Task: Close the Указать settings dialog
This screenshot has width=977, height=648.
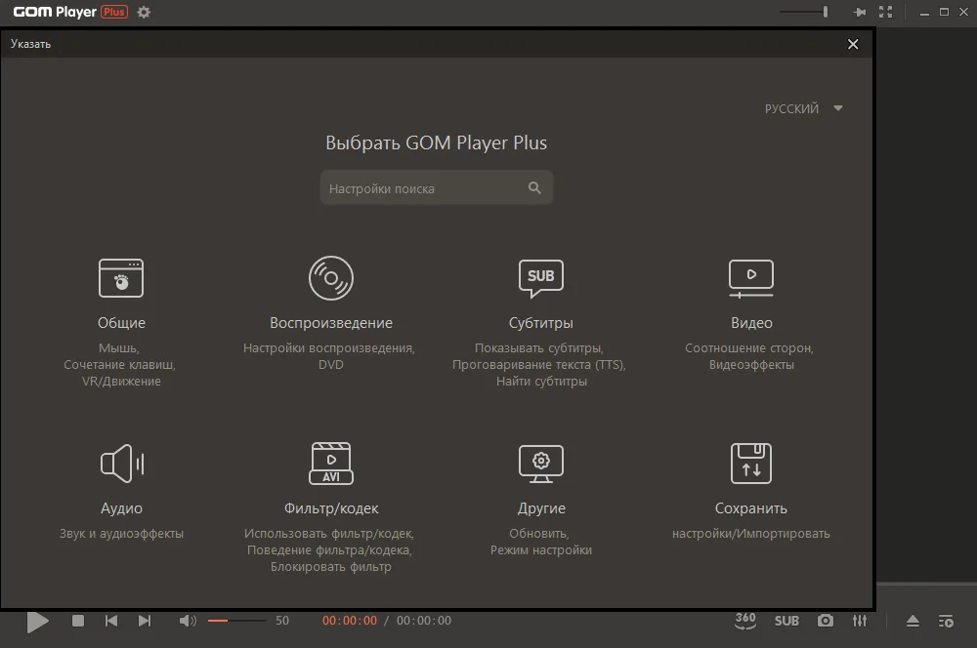Action: 852,44
